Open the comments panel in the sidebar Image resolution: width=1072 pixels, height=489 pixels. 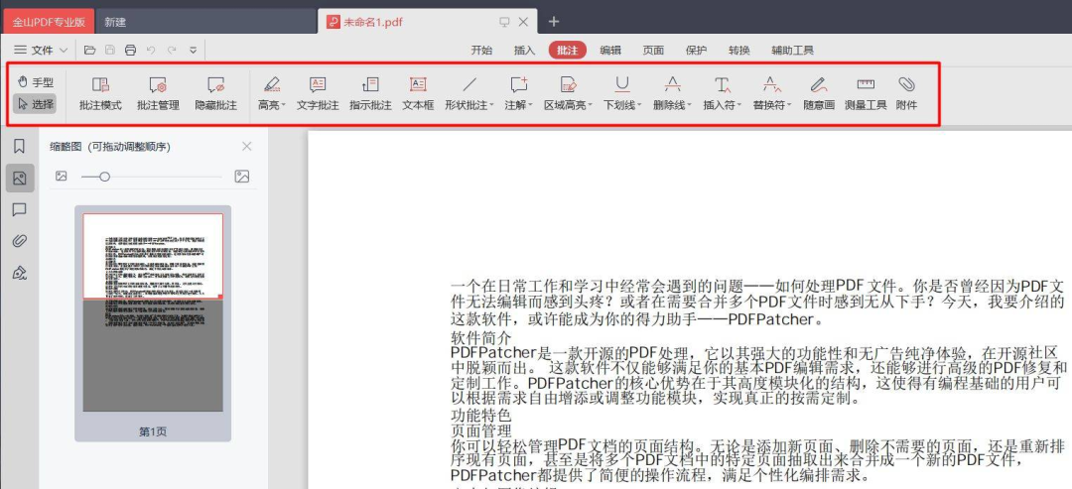[x=19, y=209]
